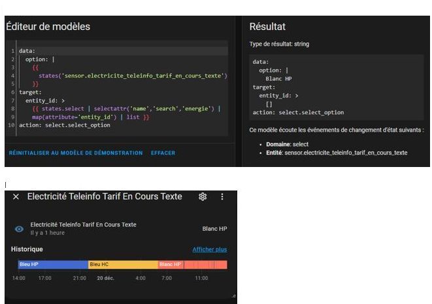The width and height of the screenshot is (432, 304).
Task: Open the three-dot overflow menu
Action: click(222, 197)
